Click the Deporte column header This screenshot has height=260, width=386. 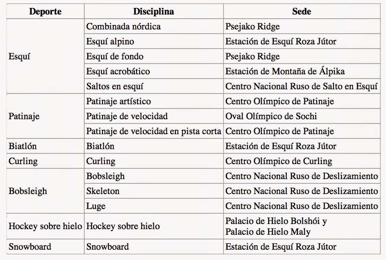point(45,11)
